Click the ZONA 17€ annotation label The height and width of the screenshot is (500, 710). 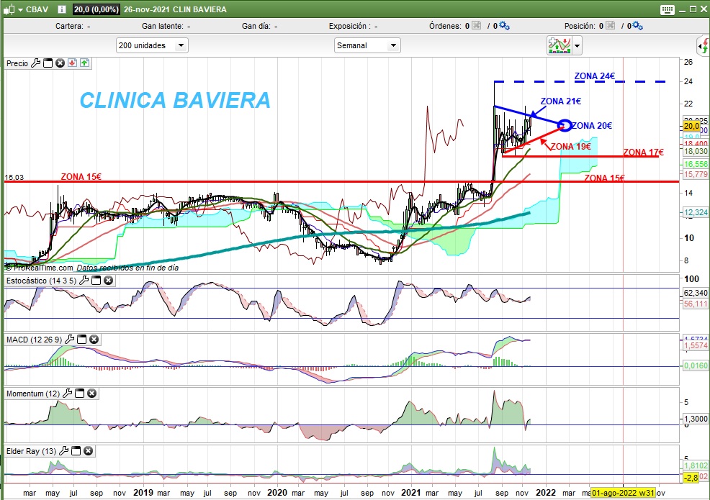644,153
